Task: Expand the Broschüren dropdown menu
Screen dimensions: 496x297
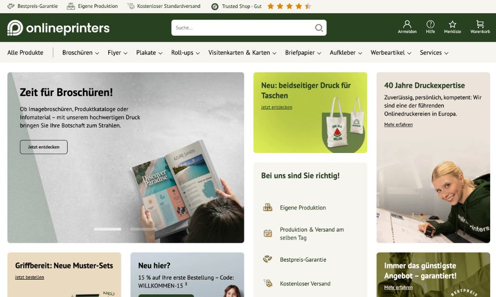Action: [81, 53]
